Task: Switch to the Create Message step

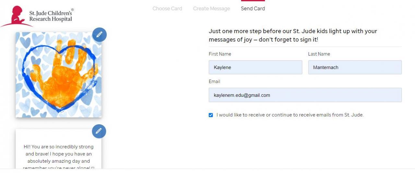Action: tap(211, 9)
